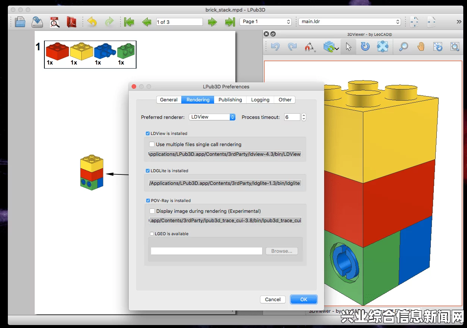Click the empty LGEO path field
Screen dimensions: 467x328
pyautogui.click(x=207, y=251)
